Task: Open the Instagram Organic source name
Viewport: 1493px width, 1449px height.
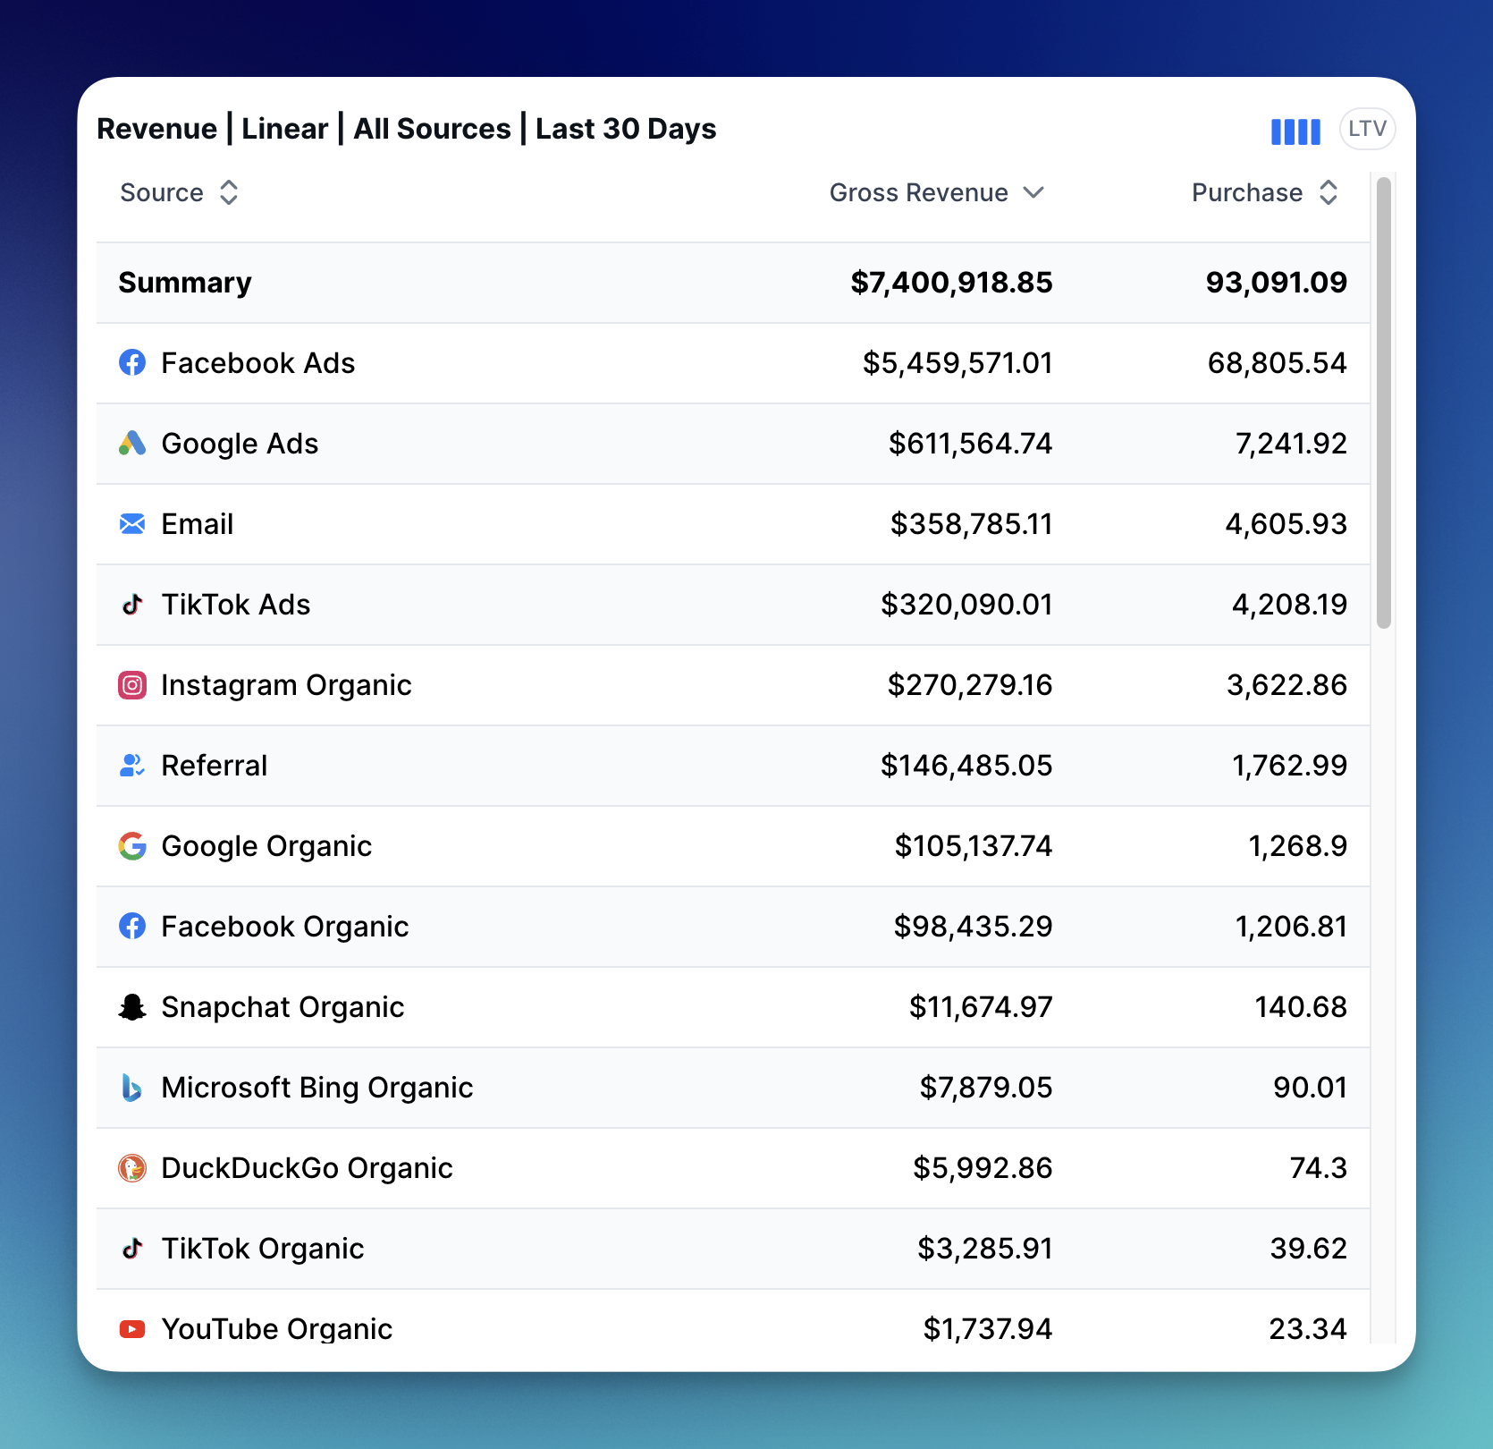Action: [x=286, y=685]
